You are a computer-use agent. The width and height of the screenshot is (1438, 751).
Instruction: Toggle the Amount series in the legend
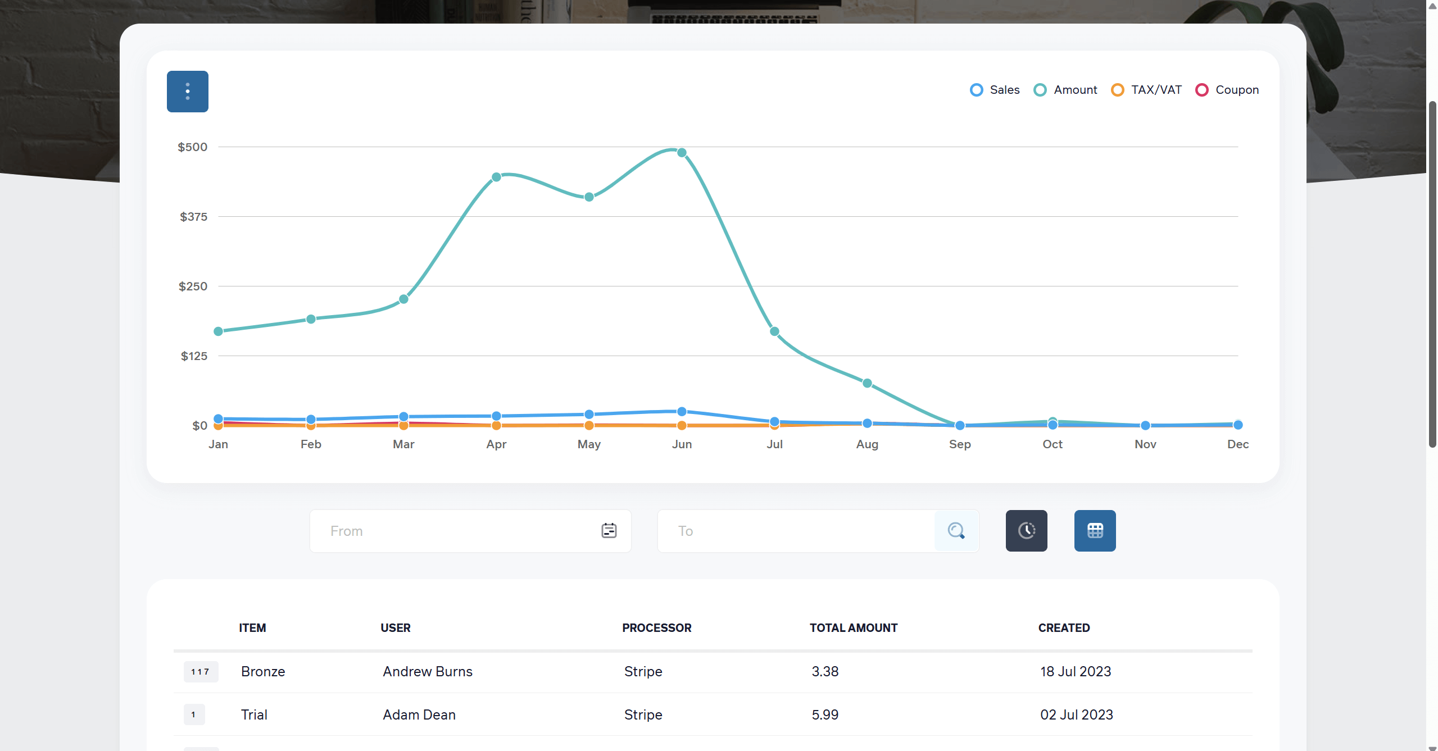point(1065,90)
